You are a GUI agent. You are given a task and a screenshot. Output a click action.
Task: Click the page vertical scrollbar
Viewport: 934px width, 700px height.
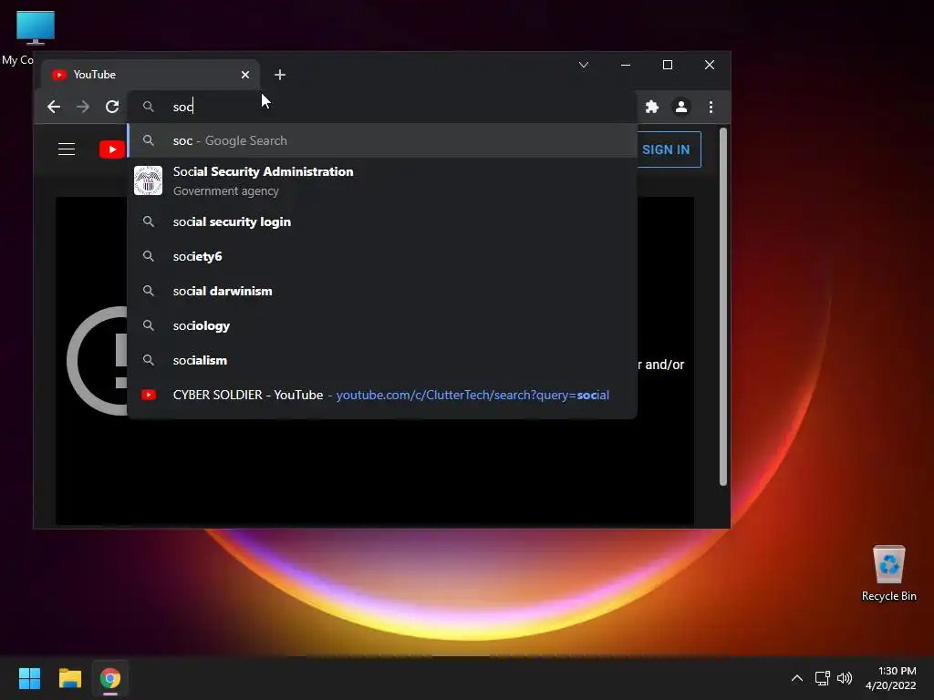pyautogui.click(x=723, y=307)
